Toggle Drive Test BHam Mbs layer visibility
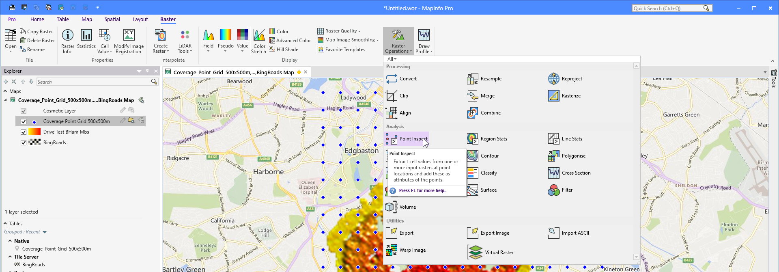 pyautogui.click(x=24, y=132)
